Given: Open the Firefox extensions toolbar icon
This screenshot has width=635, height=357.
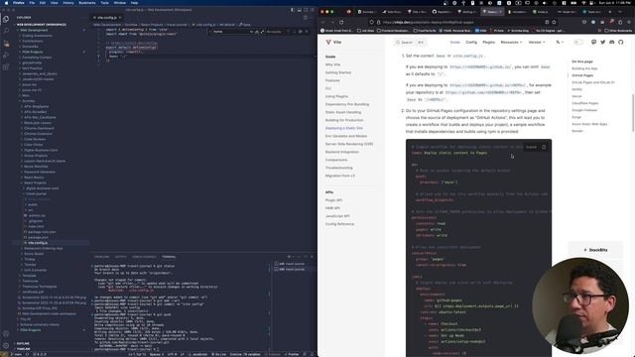Looking at the screenshot, I should pyautogui.click(x=620, y=22).
